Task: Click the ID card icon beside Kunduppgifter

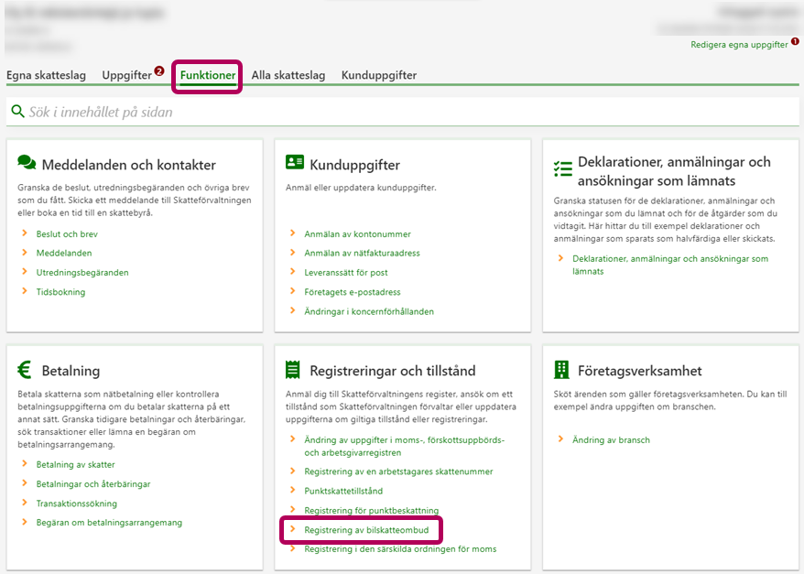Action: [294, 162]
